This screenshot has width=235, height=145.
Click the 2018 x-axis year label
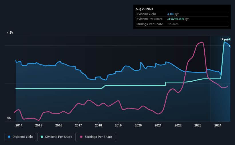click(x=98, y=125)
